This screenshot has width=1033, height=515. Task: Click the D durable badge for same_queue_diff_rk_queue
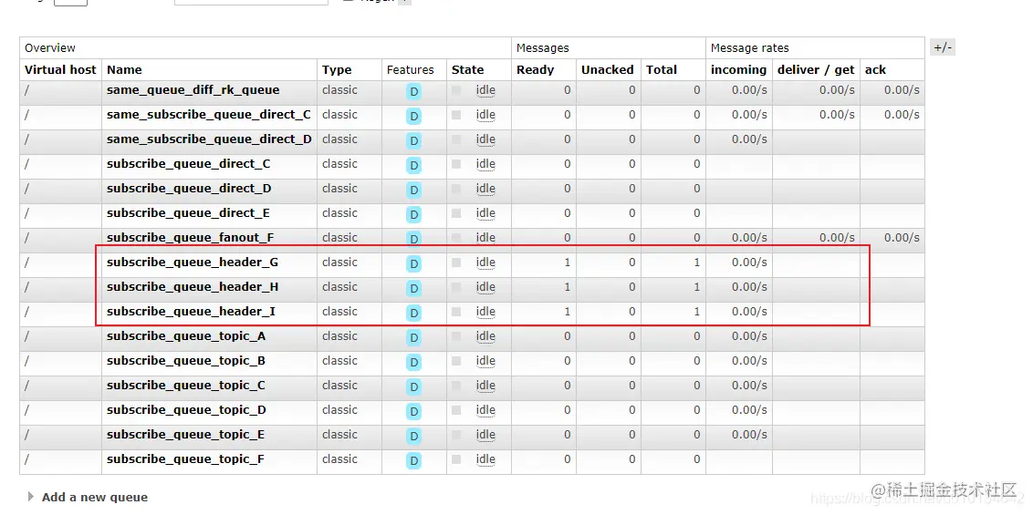pos(413,92)
